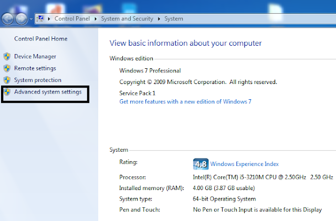This screenshot has height=221, width=336.
Task: Open Advanced system settings link
Action: tap(48, 92)
